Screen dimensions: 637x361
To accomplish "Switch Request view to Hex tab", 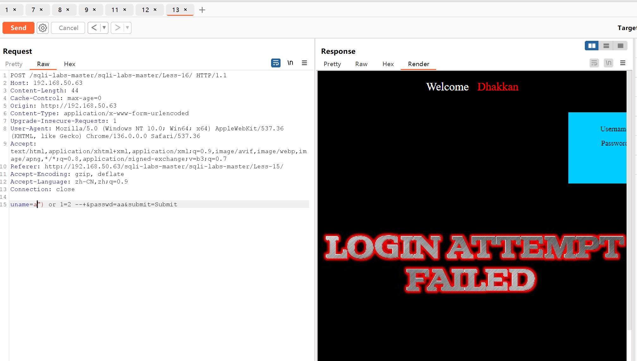I will coord(69,64).
